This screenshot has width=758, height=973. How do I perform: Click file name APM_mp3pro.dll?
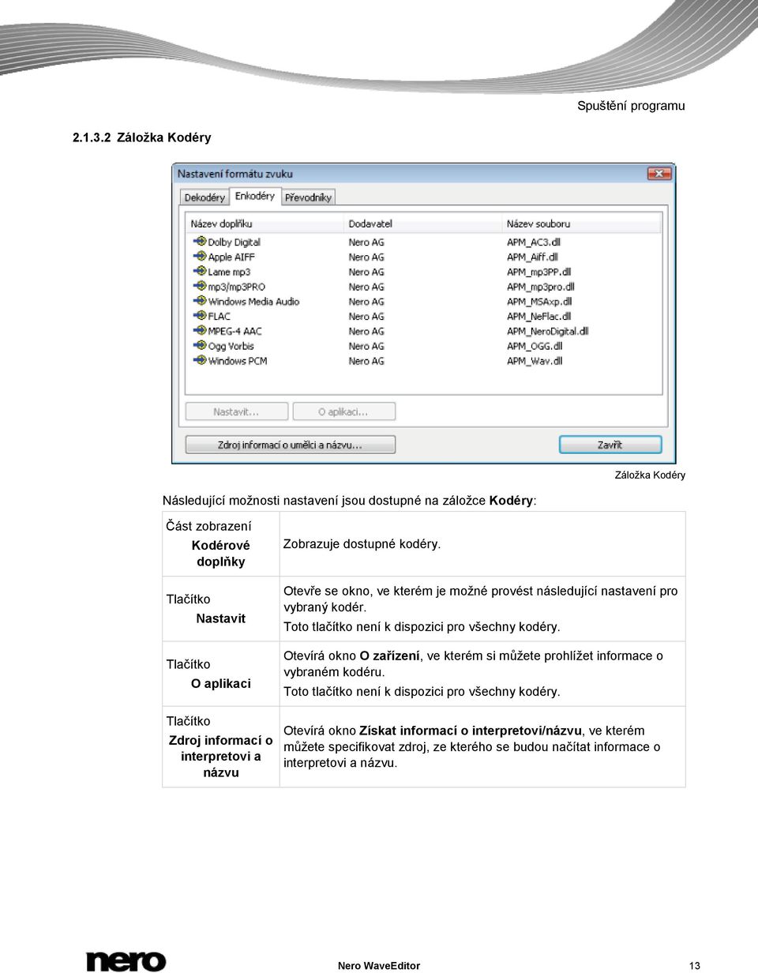click(x=540, y=287)
